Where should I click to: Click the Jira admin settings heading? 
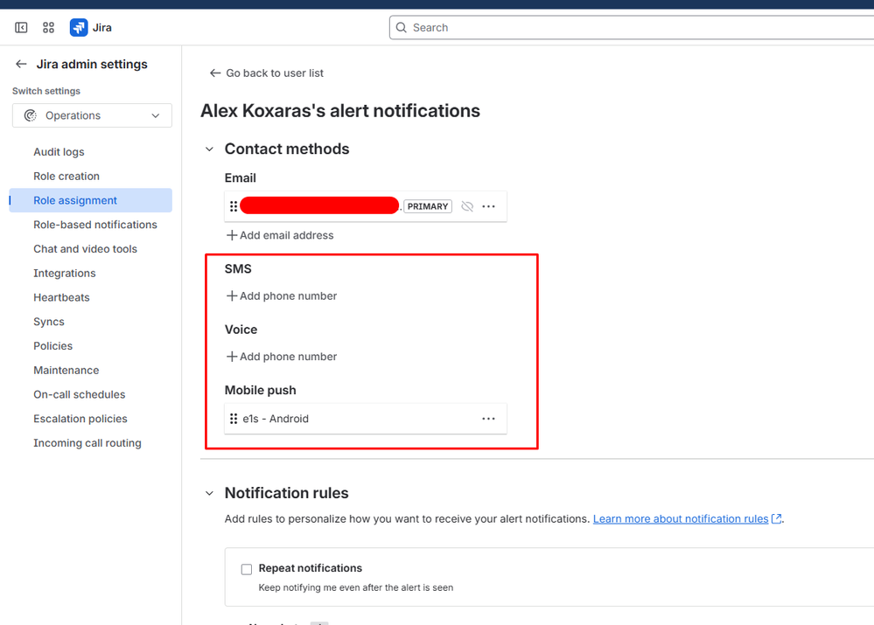pyautogui.click(x=92, y=64)
